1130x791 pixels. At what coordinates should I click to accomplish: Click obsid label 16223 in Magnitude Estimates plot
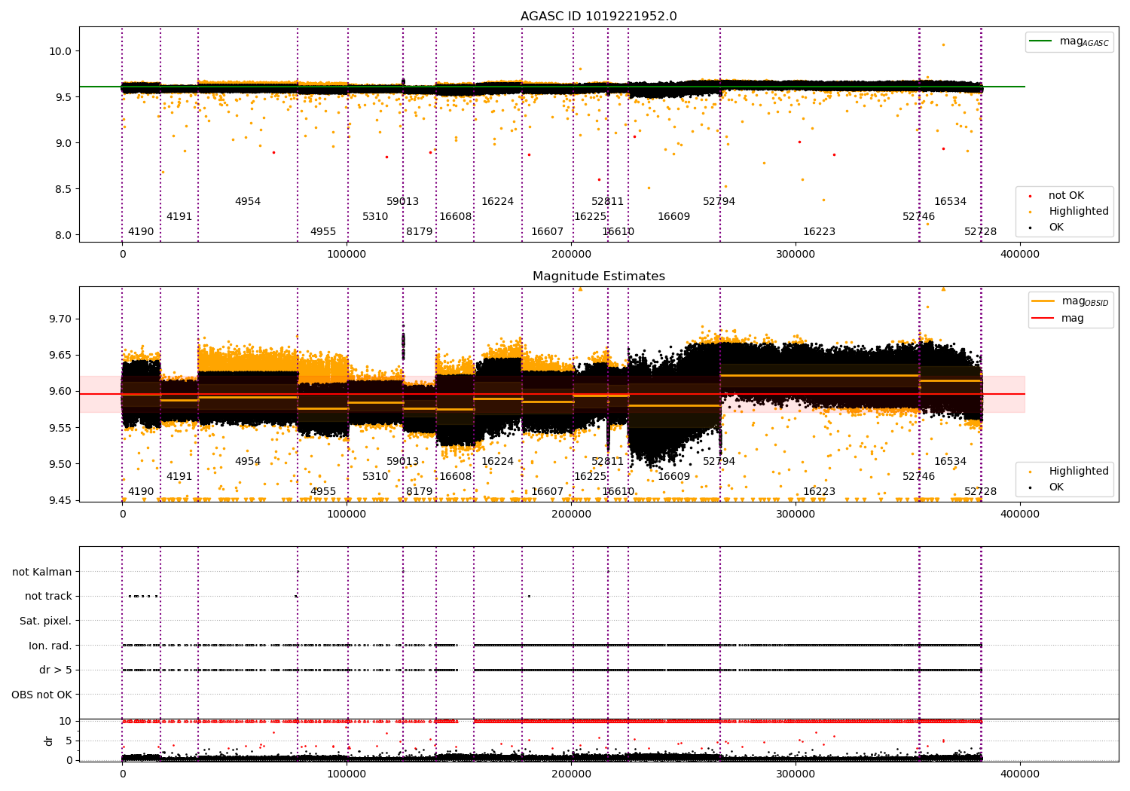coord(820,492)
